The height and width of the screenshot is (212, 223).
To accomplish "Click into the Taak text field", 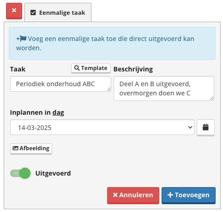I will coord(60,84).
